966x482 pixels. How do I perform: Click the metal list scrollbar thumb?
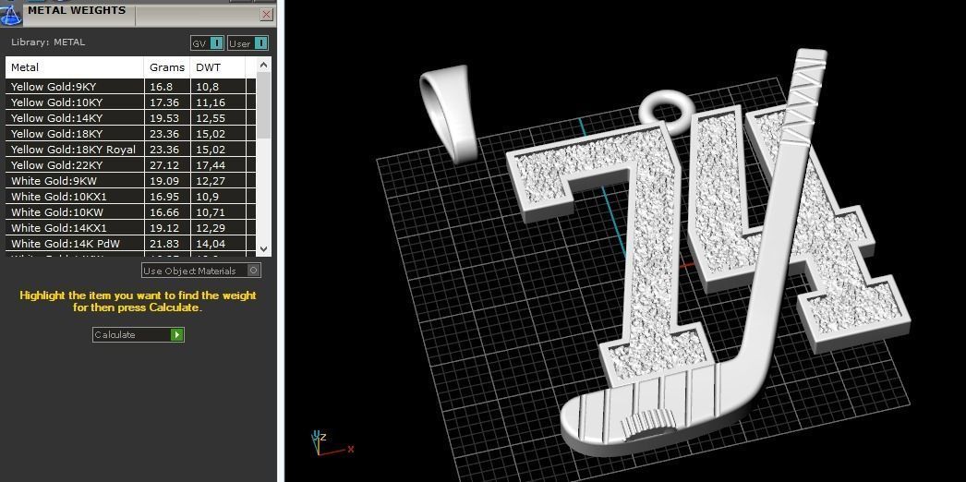tap(264, 104)
